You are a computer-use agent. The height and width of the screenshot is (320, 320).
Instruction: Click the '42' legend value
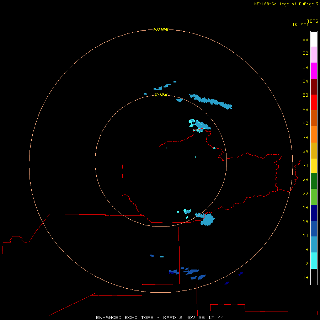pos(305,123)
